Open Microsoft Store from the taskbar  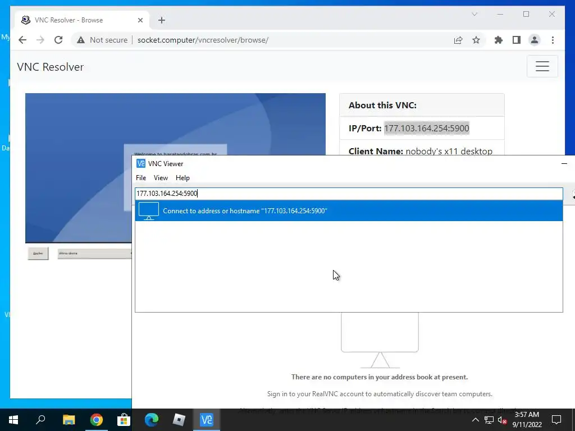[124, 420]
